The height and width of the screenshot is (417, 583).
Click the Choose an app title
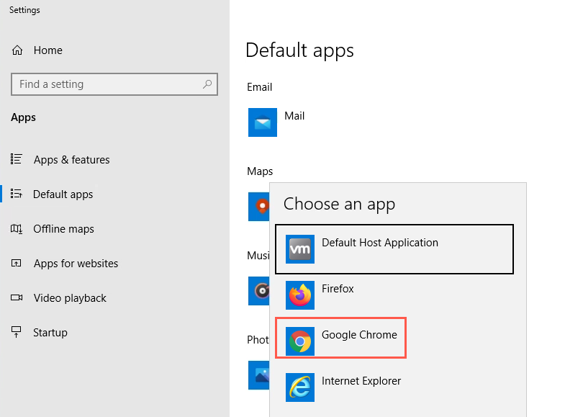[339, 205]
